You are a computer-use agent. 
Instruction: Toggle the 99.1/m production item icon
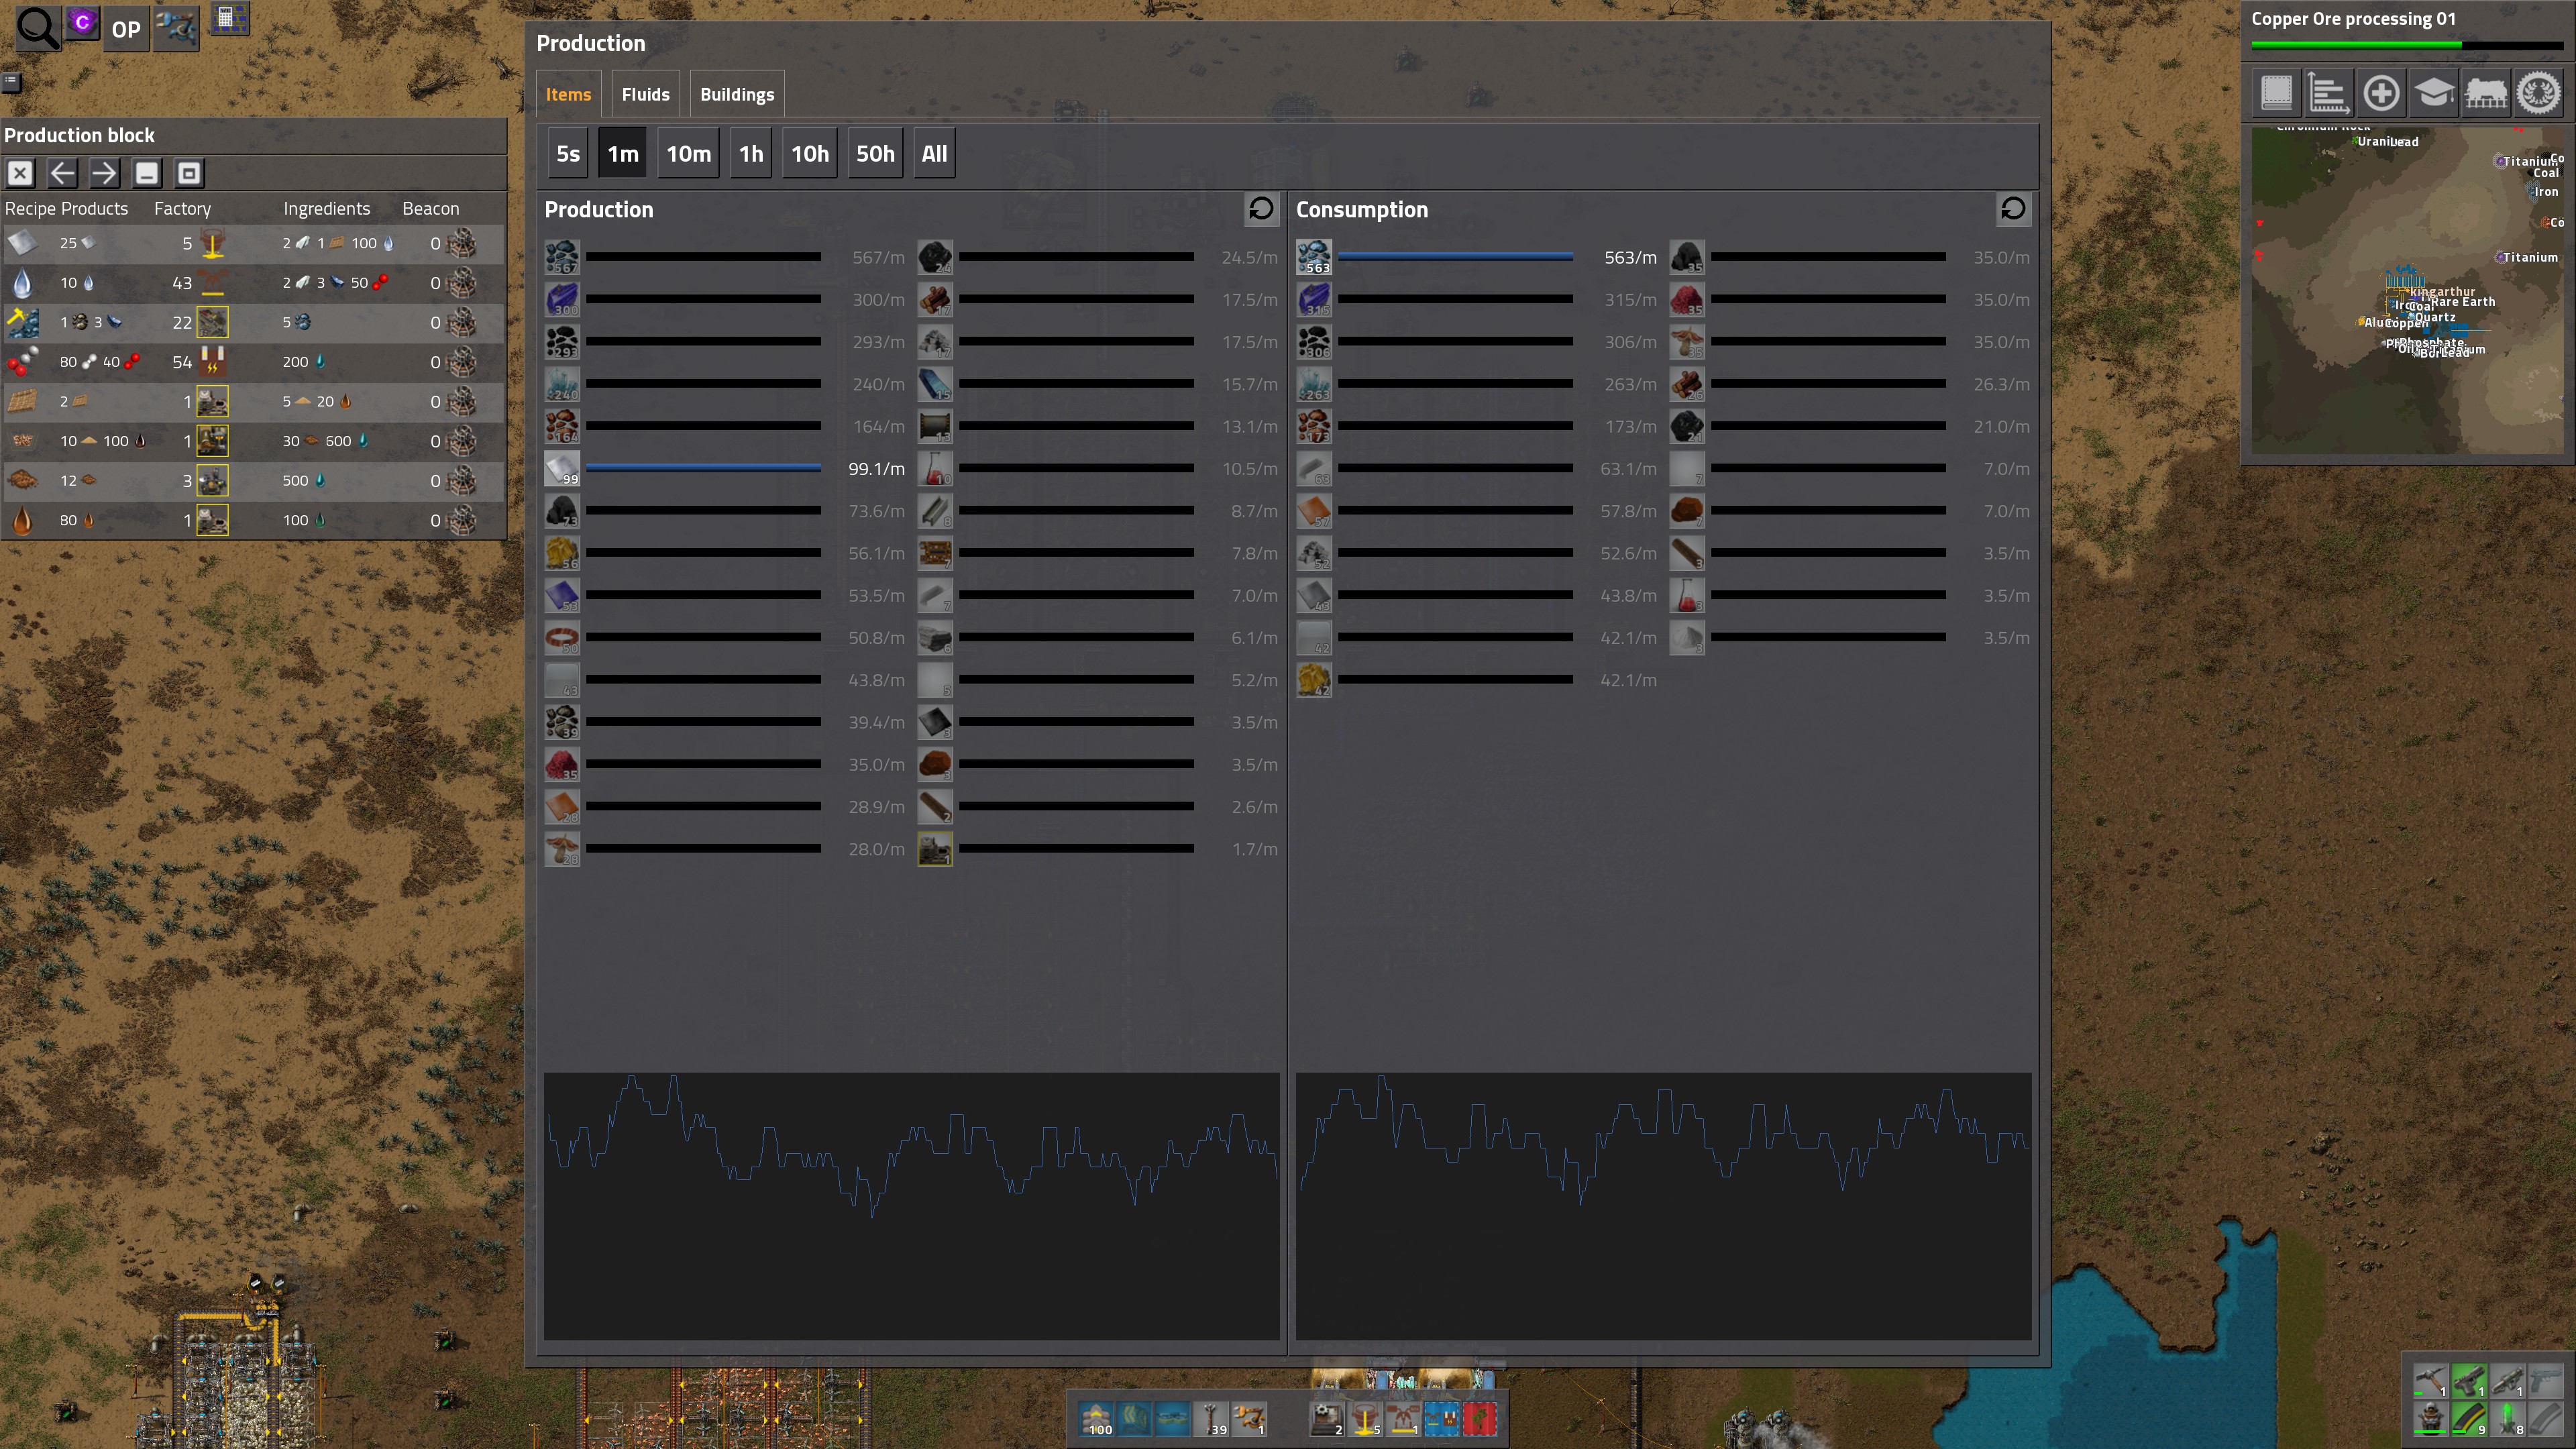tap(562, 468)
